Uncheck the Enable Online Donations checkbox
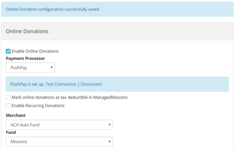 point(8,51)
